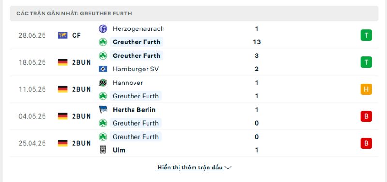Click the 13 score for Greuther Furth

click(x=257, y=42)
